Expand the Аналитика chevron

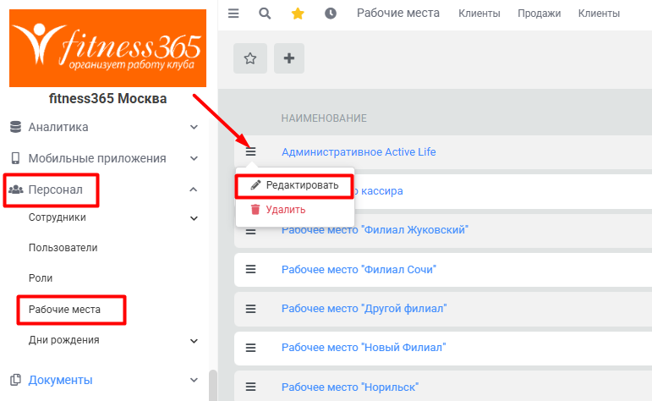click(194, 127)
